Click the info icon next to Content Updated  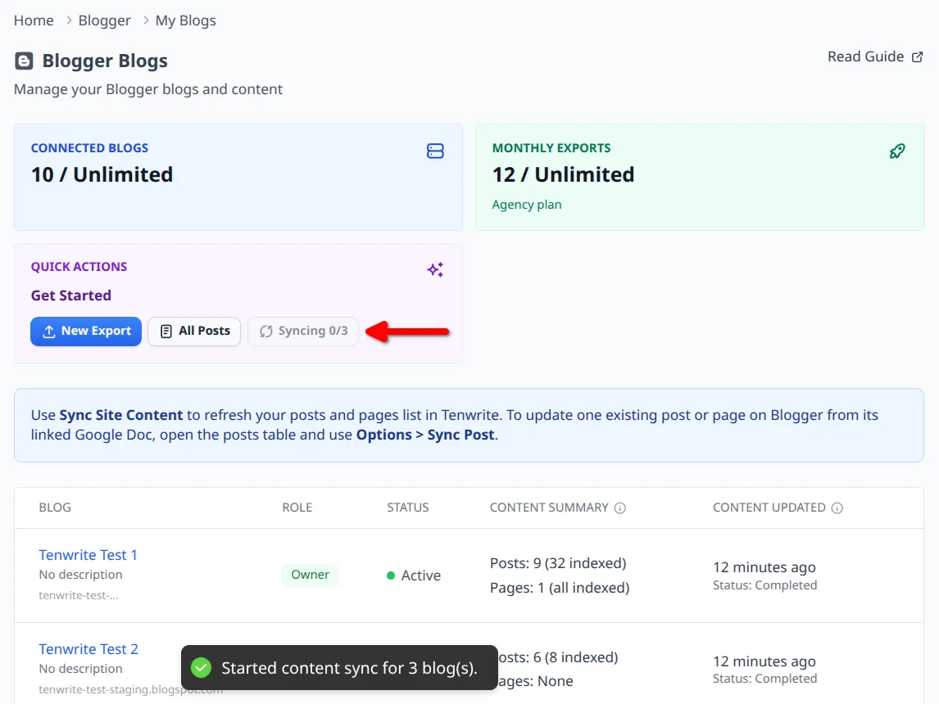tap(837, 508)
